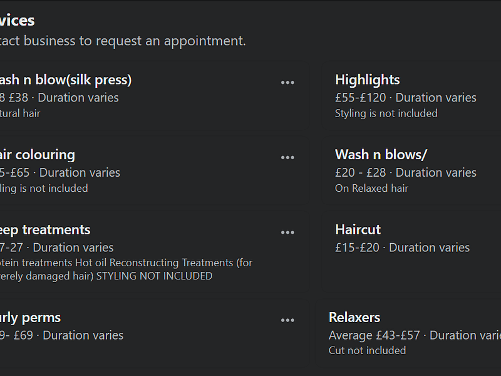This screenshot has width=501, height=376.
Task: Select the Highlights service title
Action: [x=367, y=80]
